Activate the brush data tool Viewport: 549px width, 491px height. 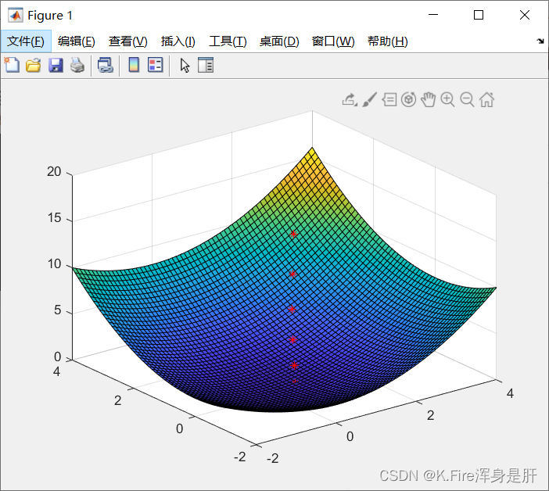coord(369,100)
